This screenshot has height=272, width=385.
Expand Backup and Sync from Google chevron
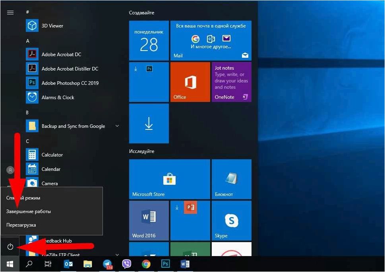(x=117, y=126)
